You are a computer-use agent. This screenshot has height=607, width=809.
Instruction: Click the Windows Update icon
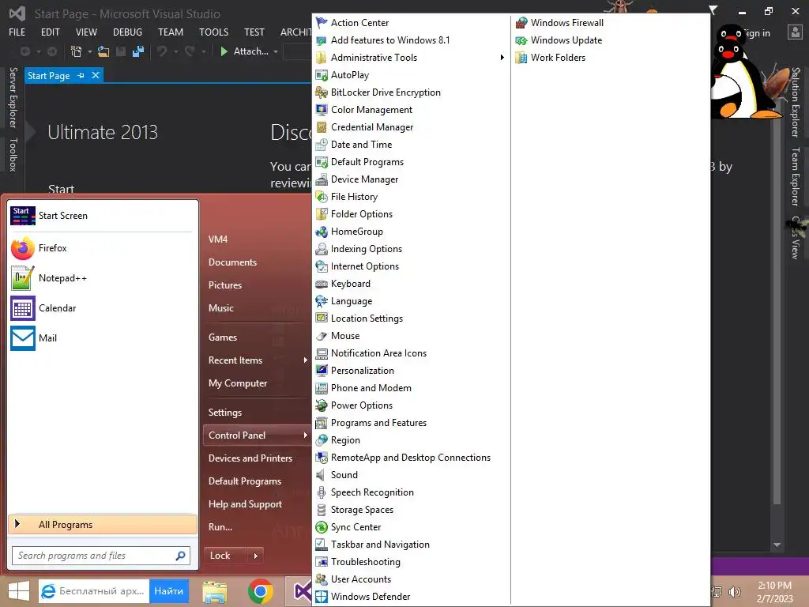pyautogui.click(x=521, y=40)
